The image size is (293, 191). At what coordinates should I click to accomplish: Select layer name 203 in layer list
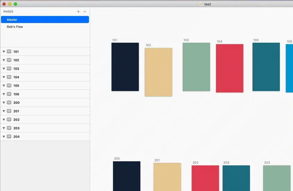click(16, 128)
